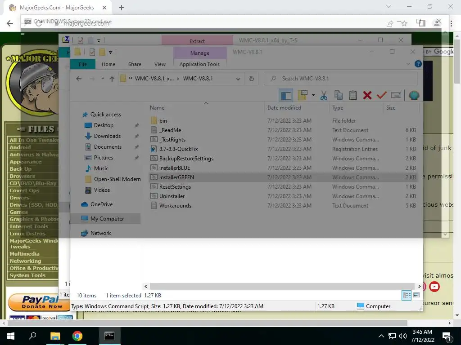The image size is (461, 345).
Task: Click the Copy icon in toolbar
Action: pos(339,95)
